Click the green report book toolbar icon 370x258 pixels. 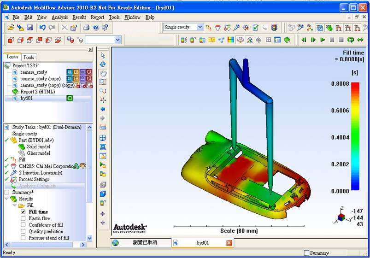click(287, 40)
